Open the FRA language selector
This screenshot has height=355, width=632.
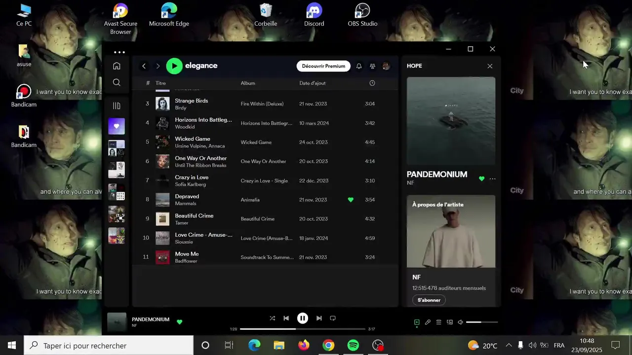(559, 345)
